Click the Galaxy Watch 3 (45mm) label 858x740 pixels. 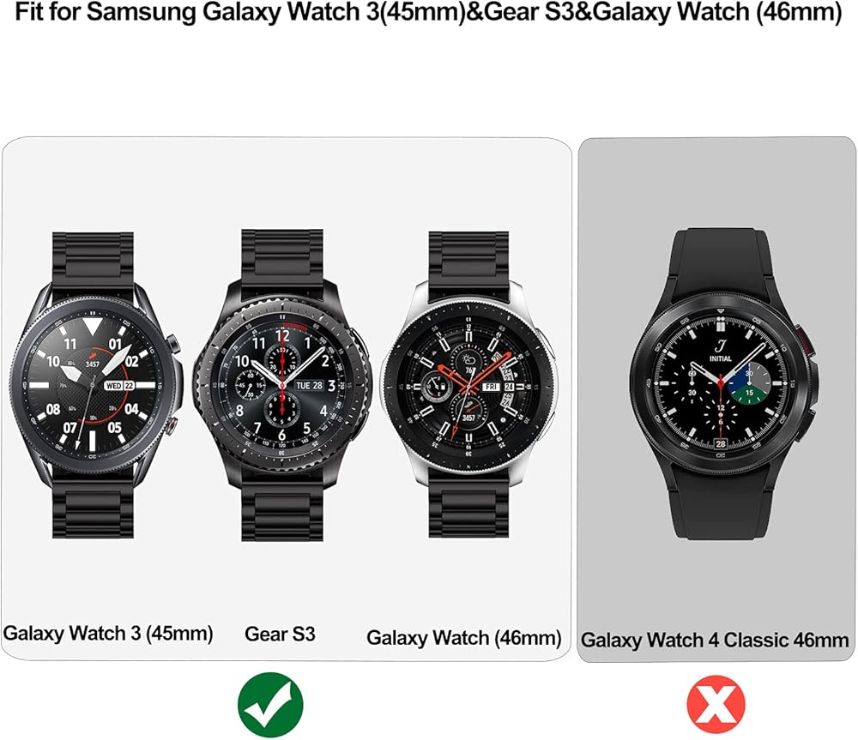pyautogui.click(x=108, y=634)
